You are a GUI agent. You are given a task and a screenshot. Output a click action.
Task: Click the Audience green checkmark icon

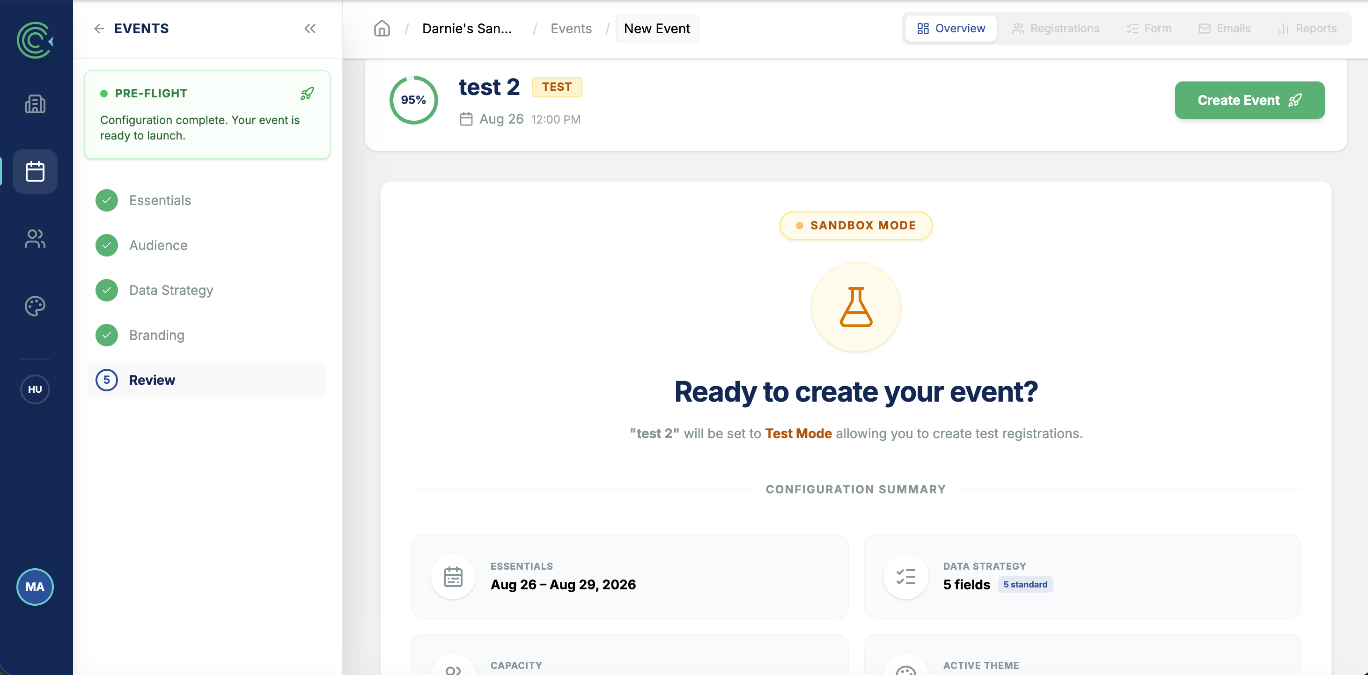pyautogui.click(x=107, y=245)
